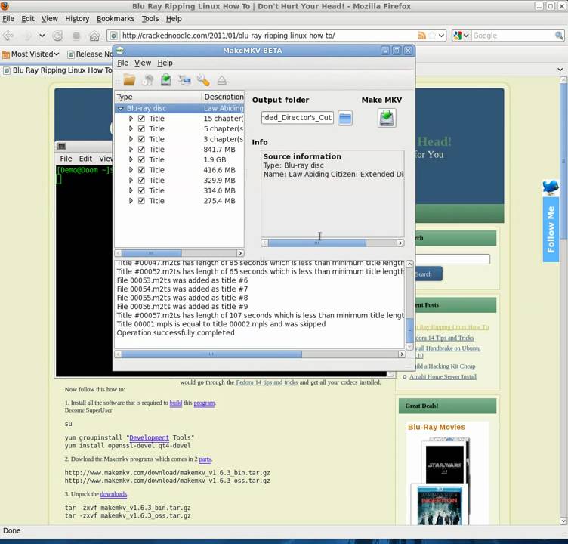
Task: Open MakeMKV View menu
Action: (x=143, y=63)
